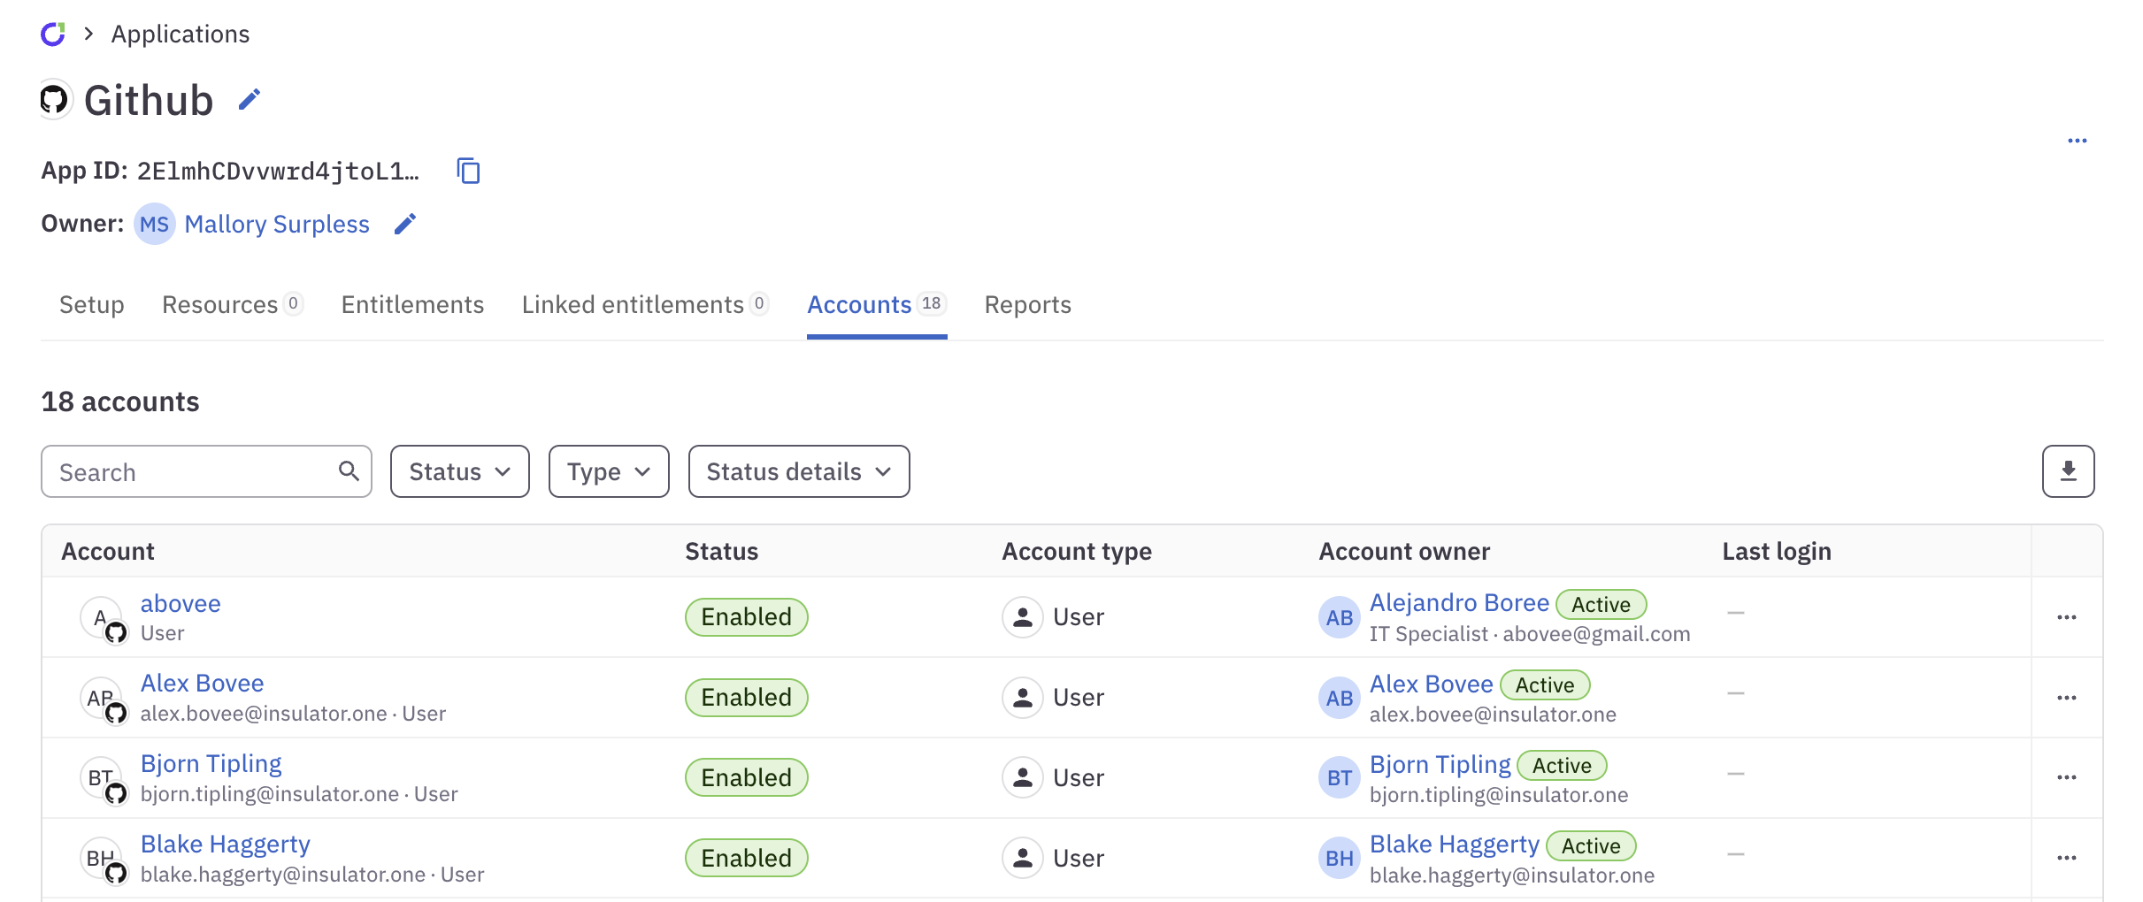2143x902 pixels.
Task: Click the Blake Haggerty account avatar in Account column
Action: [103, 859]
